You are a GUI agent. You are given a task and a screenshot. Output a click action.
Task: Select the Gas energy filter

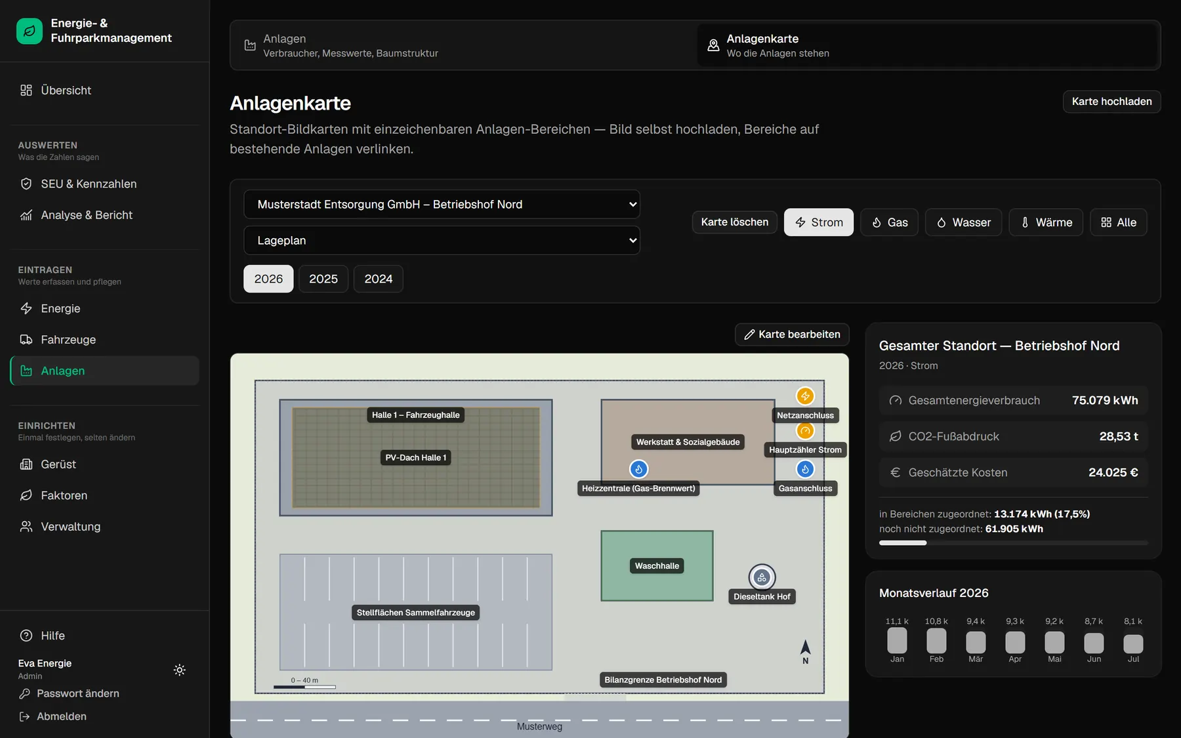[x=889, y=222]
